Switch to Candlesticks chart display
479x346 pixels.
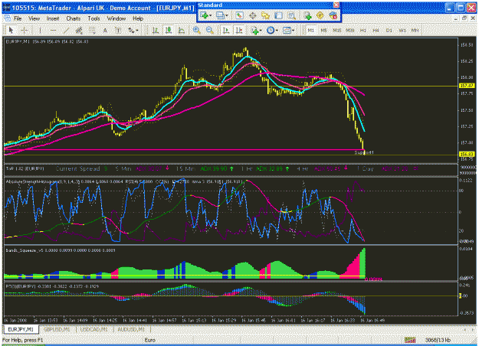(x=169, y=30)
